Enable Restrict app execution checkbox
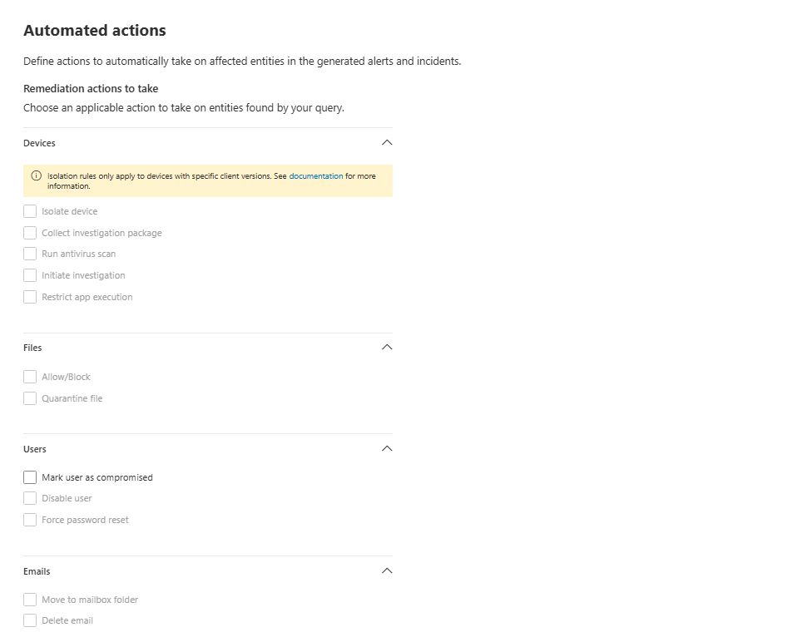The height and width of the screenshot is (637, 812). 30,297
